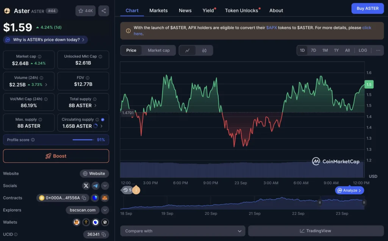Click the Total supply info icon

click(x=95, y=99)
